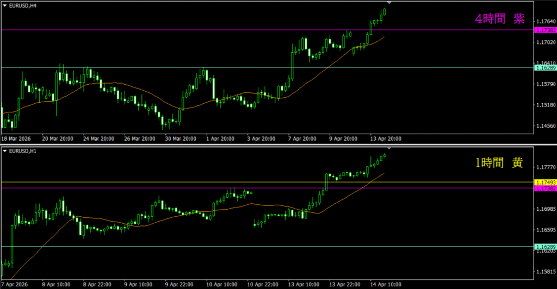Click the chart shift marker on H1 chart
This screenshot has height=289, width=557.
pos(388,148)
